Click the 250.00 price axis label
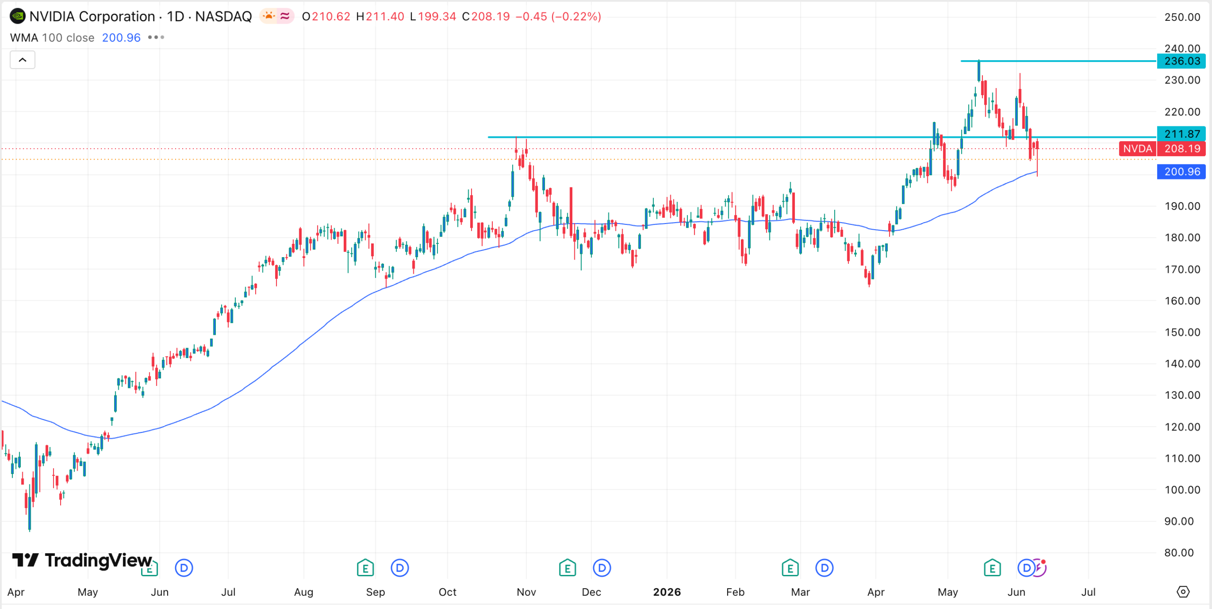 [1182, 17]
